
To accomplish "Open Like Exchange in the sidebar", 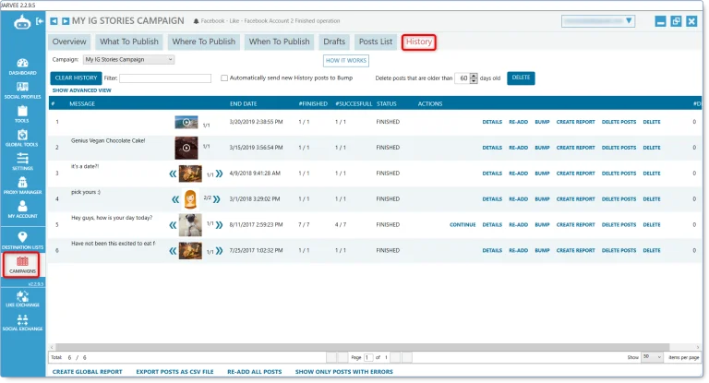I will 22,297.
